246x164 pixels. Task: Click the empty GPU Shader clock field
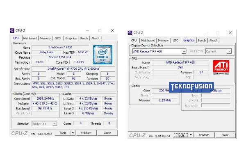coord(165,96)
